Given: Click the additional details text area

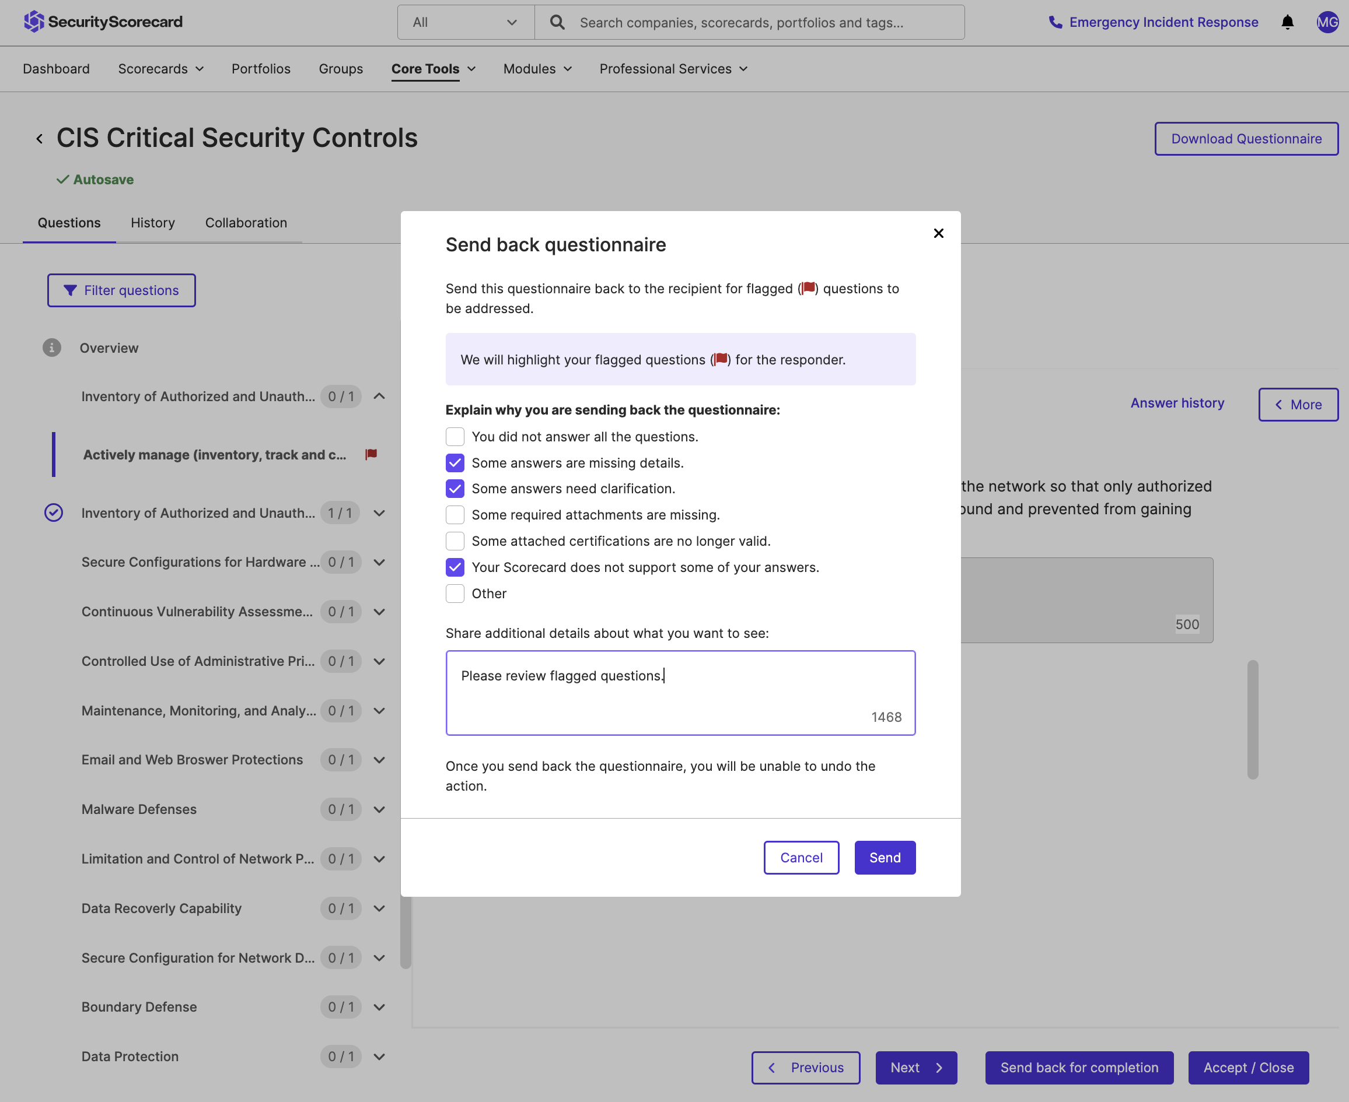Looking at the screenshot, I should pos(680,693).
